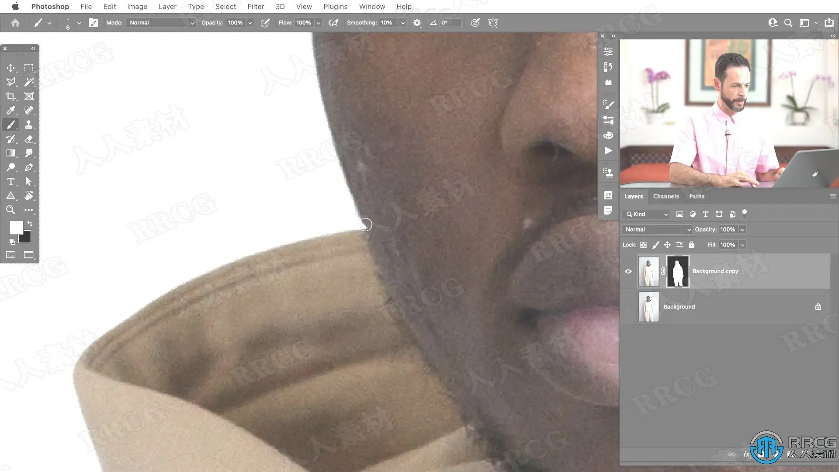Select the Background copy layer mask thumbnail

tap(678, 271)
